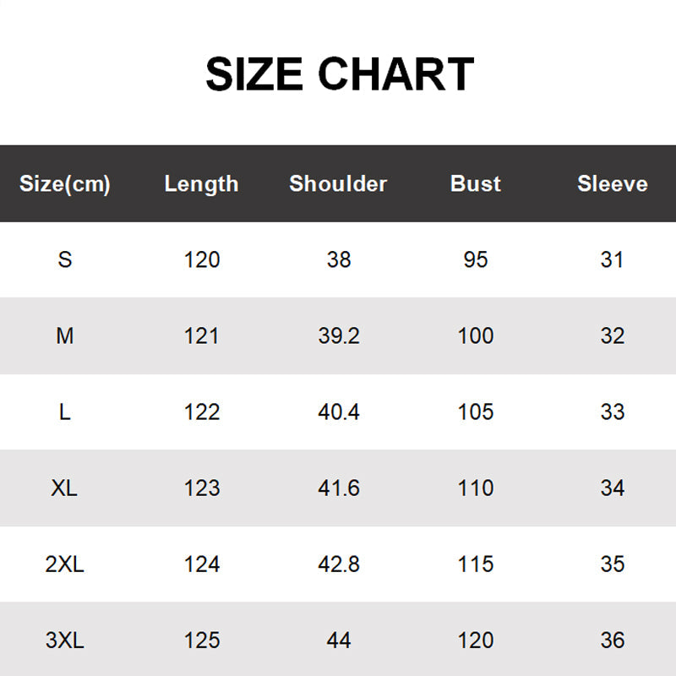
Task: Click the M size row label
Action: tap(65, 335)
